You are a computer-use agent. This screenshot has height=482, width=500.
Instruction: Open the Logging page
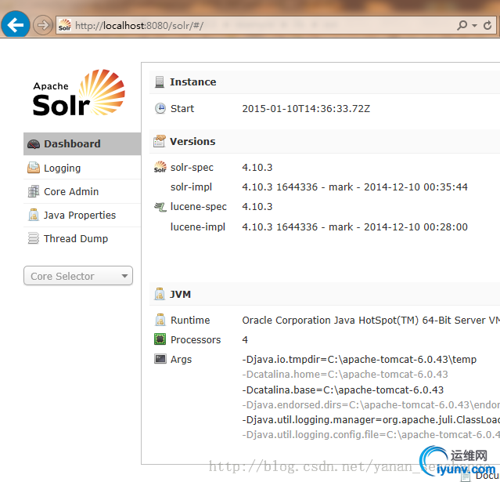pyautogui.click(x=82, y=168)
